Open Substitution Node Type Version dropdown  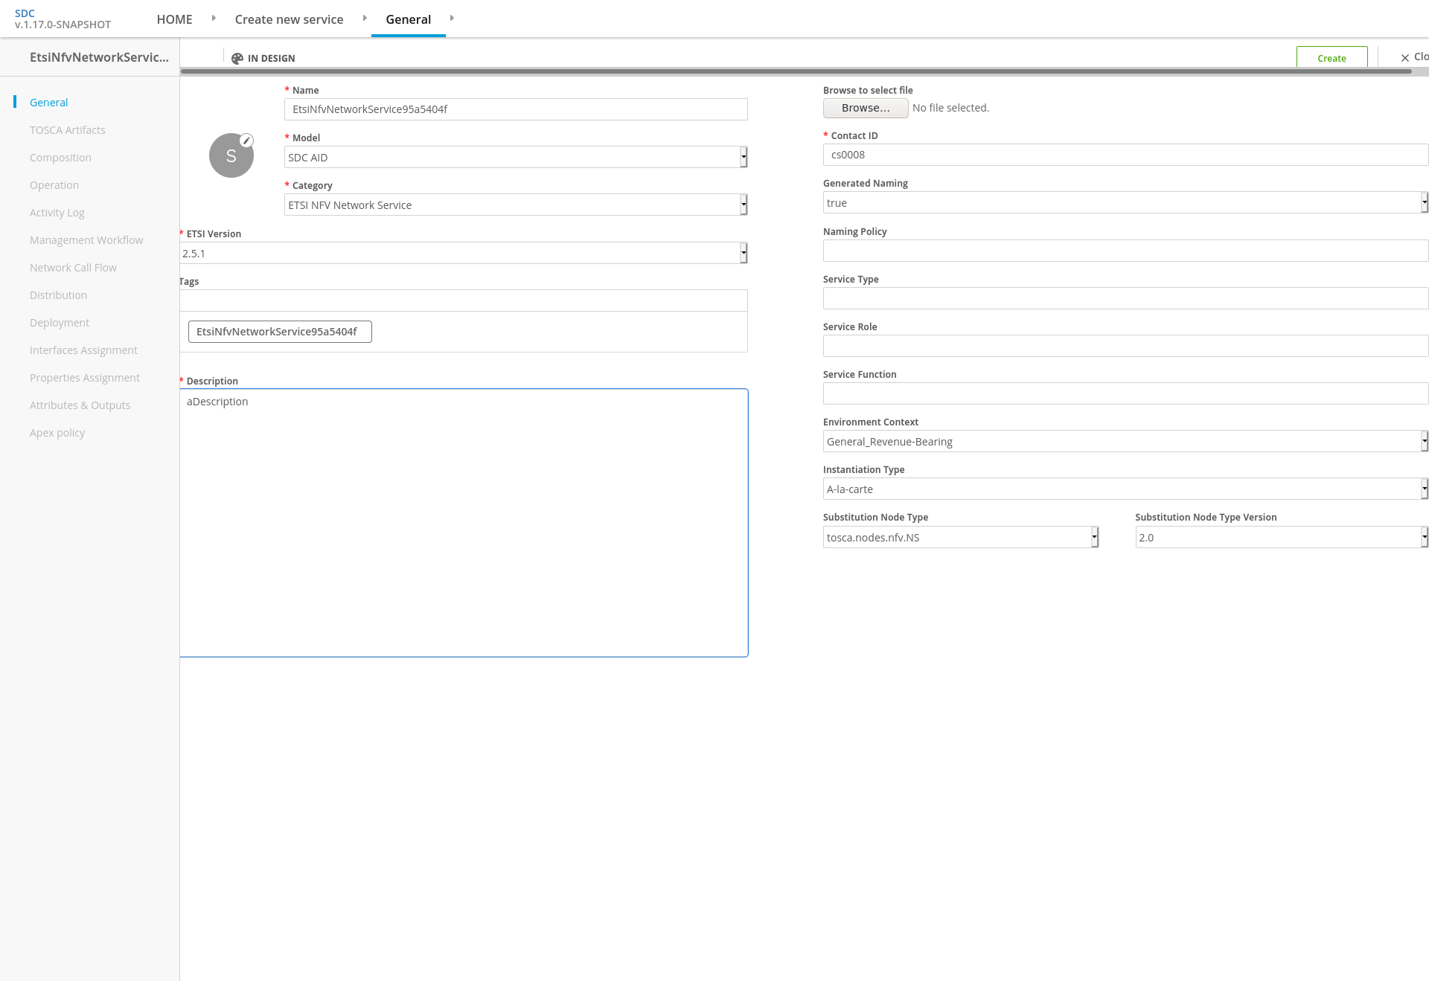tap(1282, 537)
